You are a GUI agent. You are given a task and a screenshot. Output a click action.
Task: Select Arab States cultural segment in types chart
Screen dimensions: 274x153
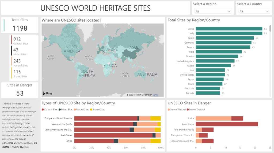point(113,135)
